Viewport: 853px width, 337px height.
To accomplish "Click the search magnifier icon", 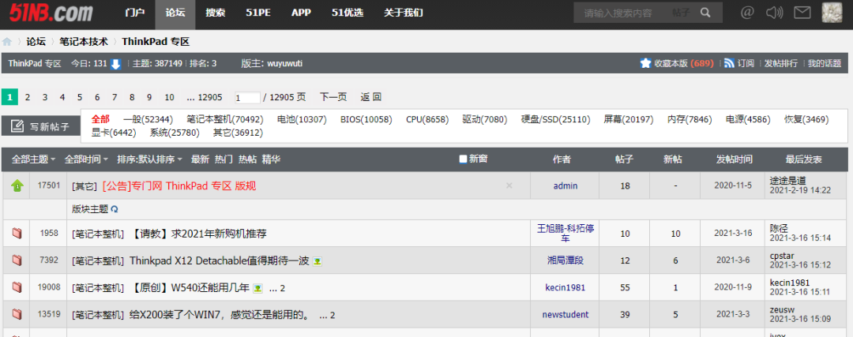I will coord(705,13).
